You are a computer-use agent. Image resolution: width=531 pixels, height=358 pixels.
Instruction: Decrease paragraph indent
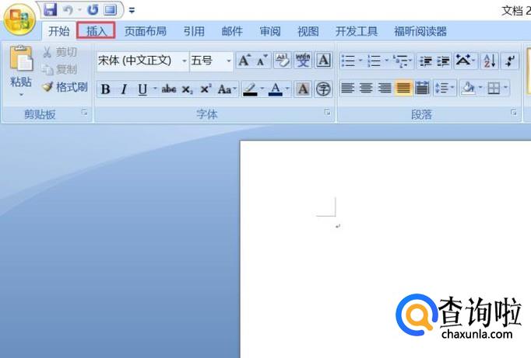click(425, 61)
